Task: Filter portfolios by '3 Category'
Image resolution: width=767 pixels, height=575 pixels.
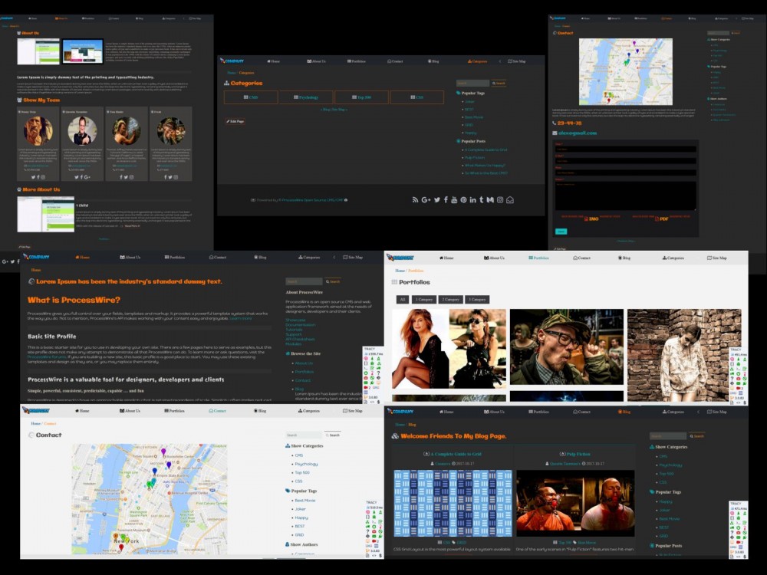Action: pos(477,299)
